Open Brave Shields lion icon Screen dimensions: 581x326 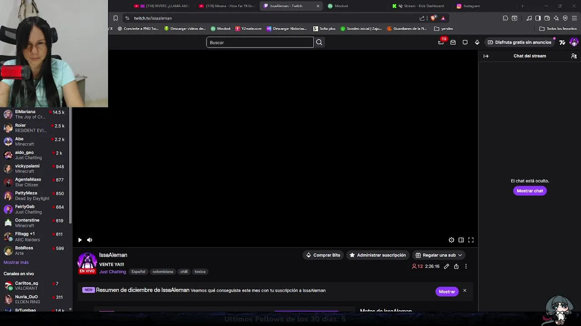coord(433,18)
